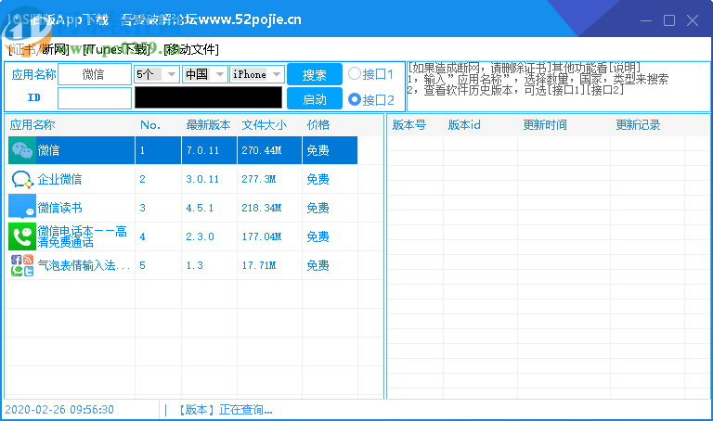The image size is (713, 421).
Task: Select the 微信读书 row name
Action: coord(59,208)
